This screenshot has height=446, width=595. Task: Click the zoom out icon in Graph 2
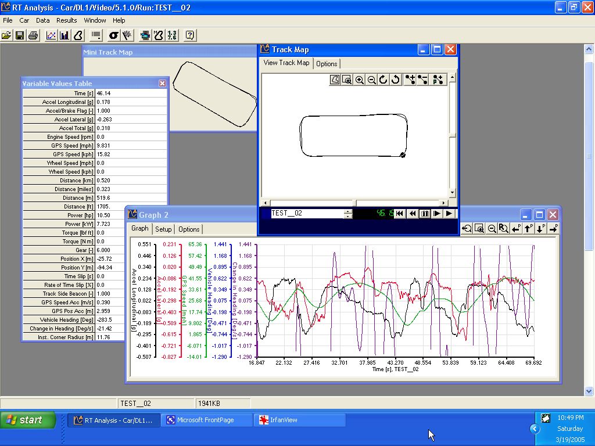click(x=492, y=229)
